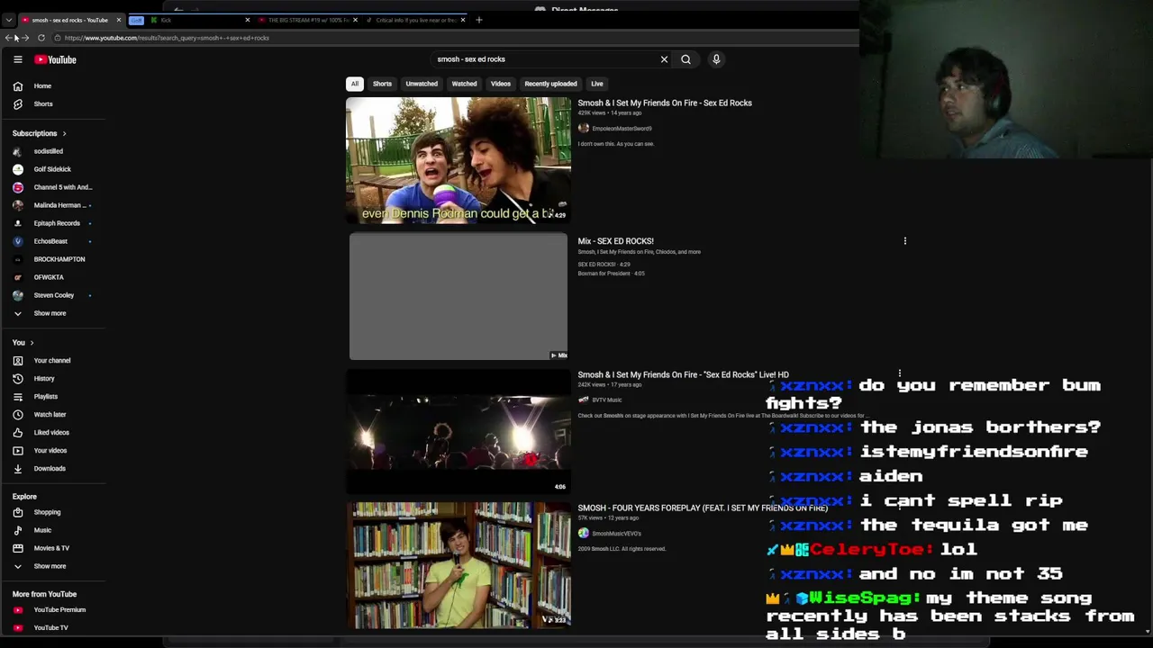Open EchosBeast channel
Viewport: 1153px width, 648px height.
tap(52, 241)
